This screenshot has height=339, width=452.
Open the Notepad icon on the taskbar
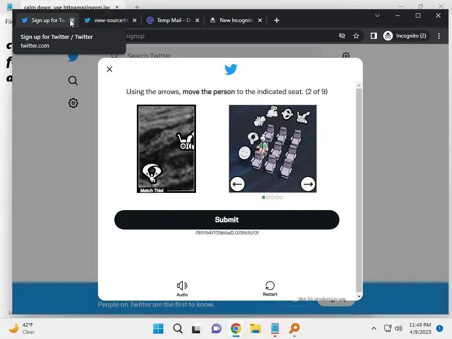(275, 328)
